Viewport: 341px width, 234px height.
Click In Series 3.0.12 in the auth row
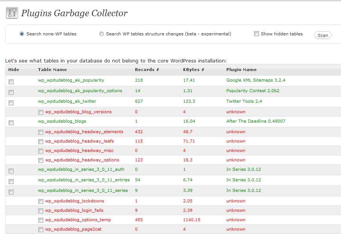point(244,169)
